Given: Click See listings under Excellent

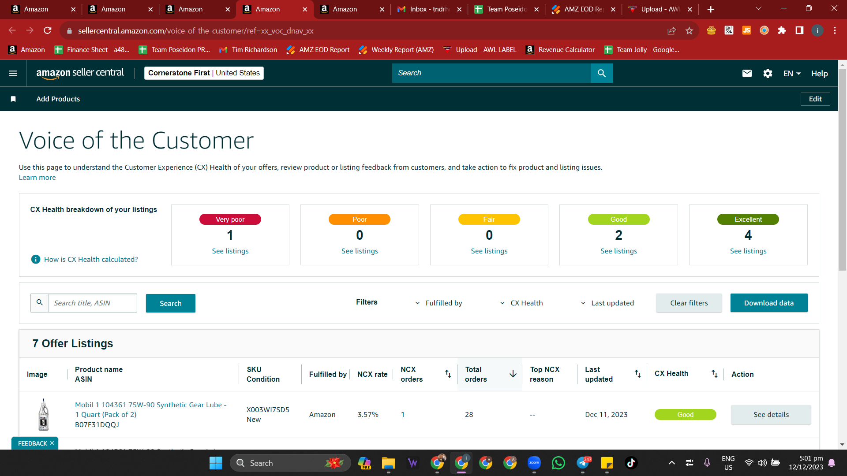Looking at the screenshot, I should pos(748,251).
